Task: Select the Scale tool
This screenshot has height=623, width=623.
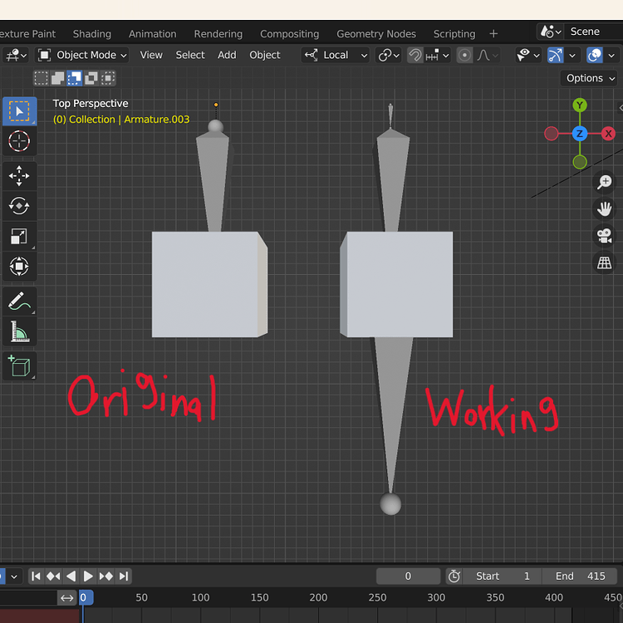Action: (x=19, y=236)
